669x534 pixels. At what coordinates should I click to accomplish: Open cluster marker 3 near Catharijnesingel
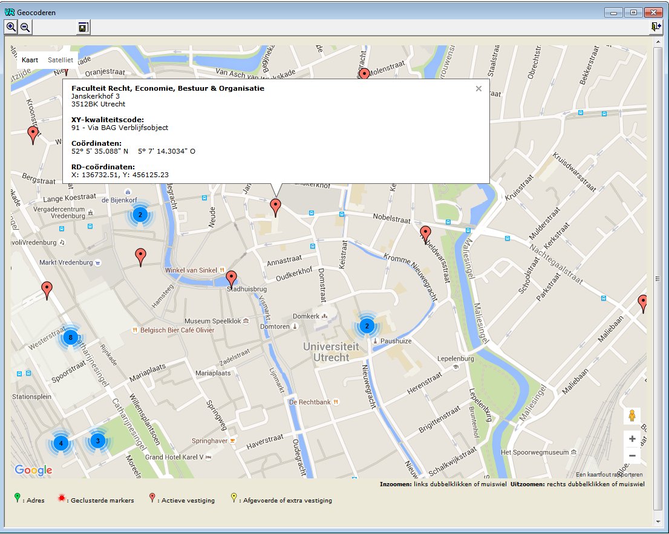point(98,441)
